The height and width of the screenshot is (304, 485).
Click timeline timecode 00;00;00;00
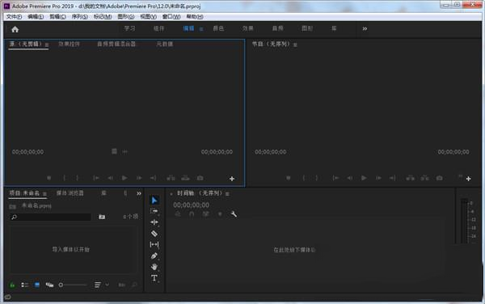coord(191,205)
